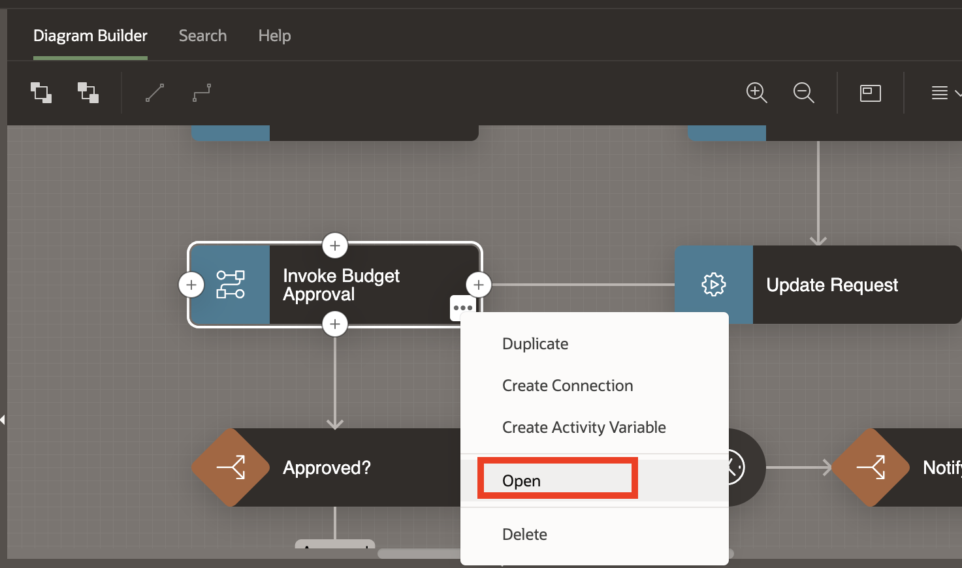This screenshot has width=962, height=568.
Task: Select the elbow connector tool
Action: pyautogui.click(x=202, y=93)
